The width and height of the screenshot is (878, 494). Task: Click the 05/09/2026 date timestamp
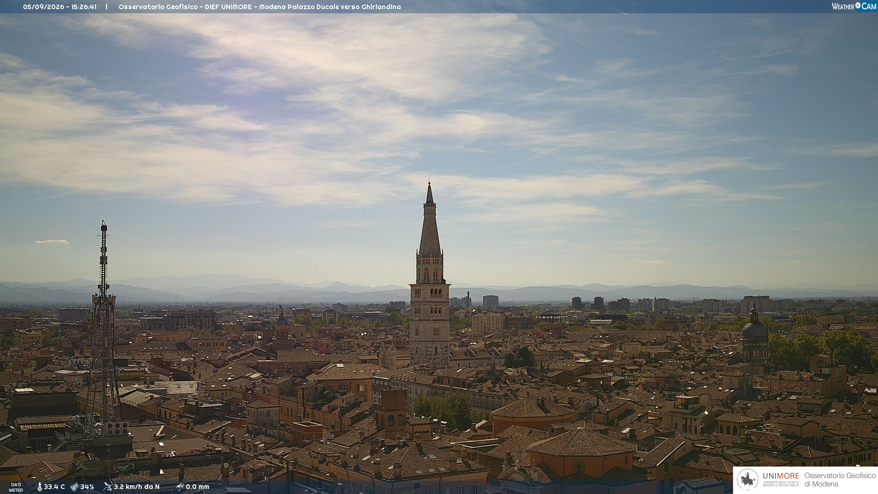pos(44,7)
